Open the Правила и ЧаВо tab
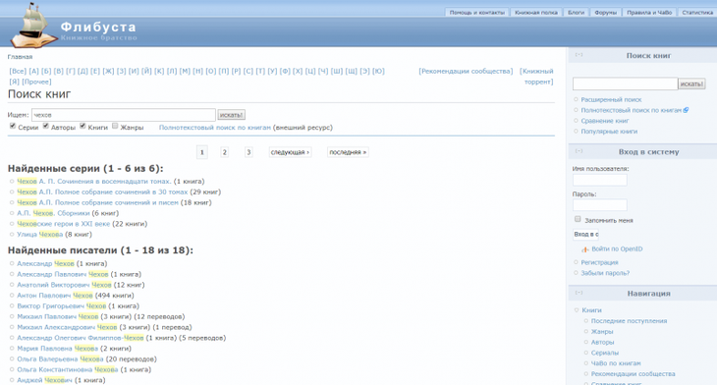717x385 pixels. coord(649,13)
